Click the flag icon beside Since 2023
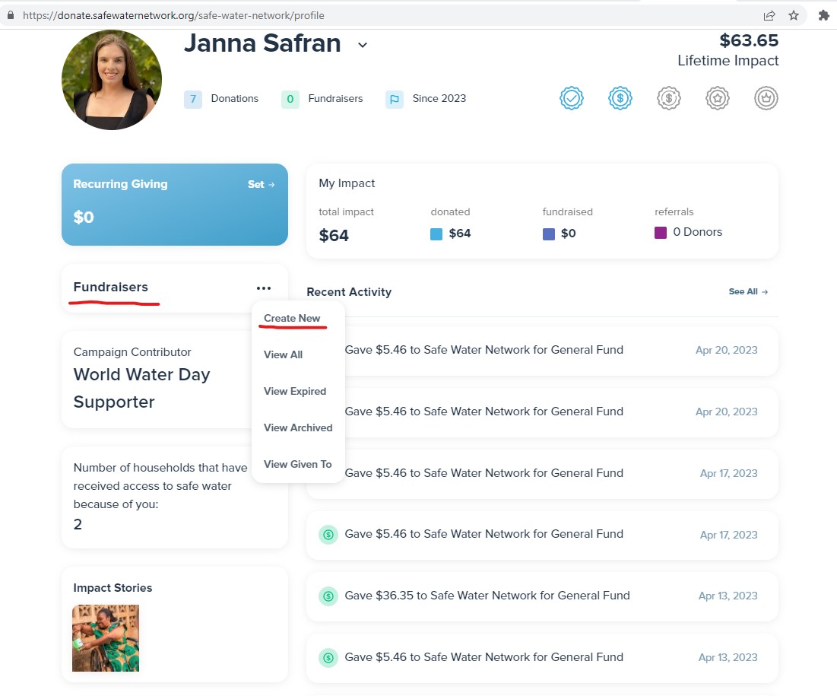Image resolution: width=837 pixels, height=696 pixels. [395, 100]
